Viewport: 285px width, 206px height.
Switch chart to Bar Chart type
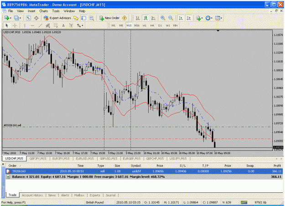click(x=138, y=18)
